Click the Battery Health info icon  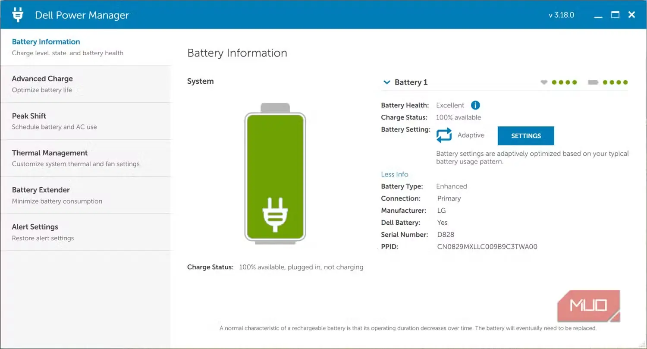click(475, 105)
